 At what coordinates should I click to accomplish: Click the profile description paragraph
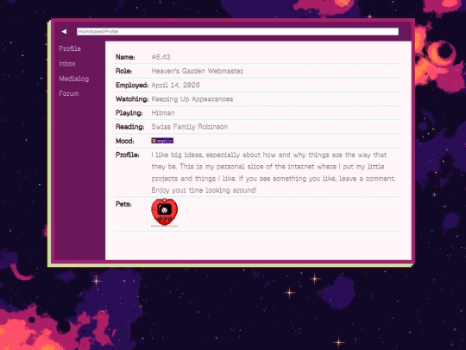pyautogui.click(x=274, y=173)
